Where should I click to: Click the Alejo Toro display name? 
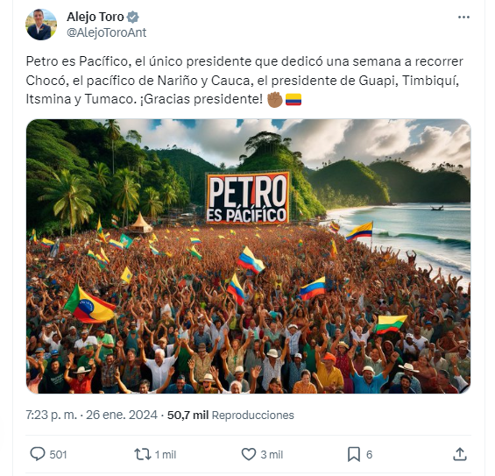(x=95, y=17)
